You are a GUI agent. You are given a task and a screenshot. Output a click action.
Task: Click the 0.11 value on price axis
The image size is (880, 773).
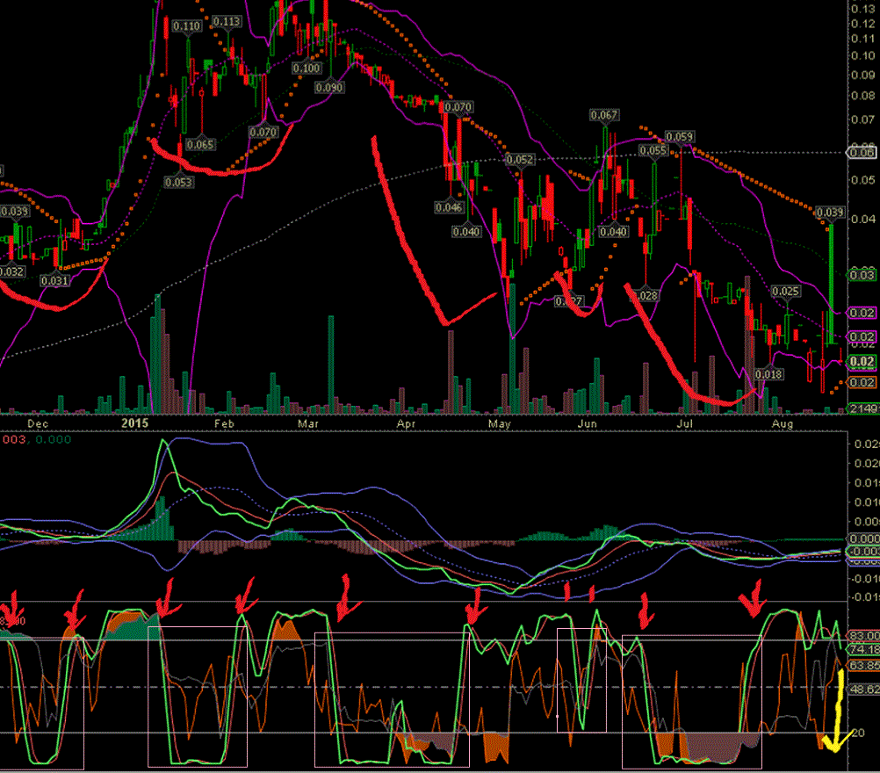[x=863, y=39]
